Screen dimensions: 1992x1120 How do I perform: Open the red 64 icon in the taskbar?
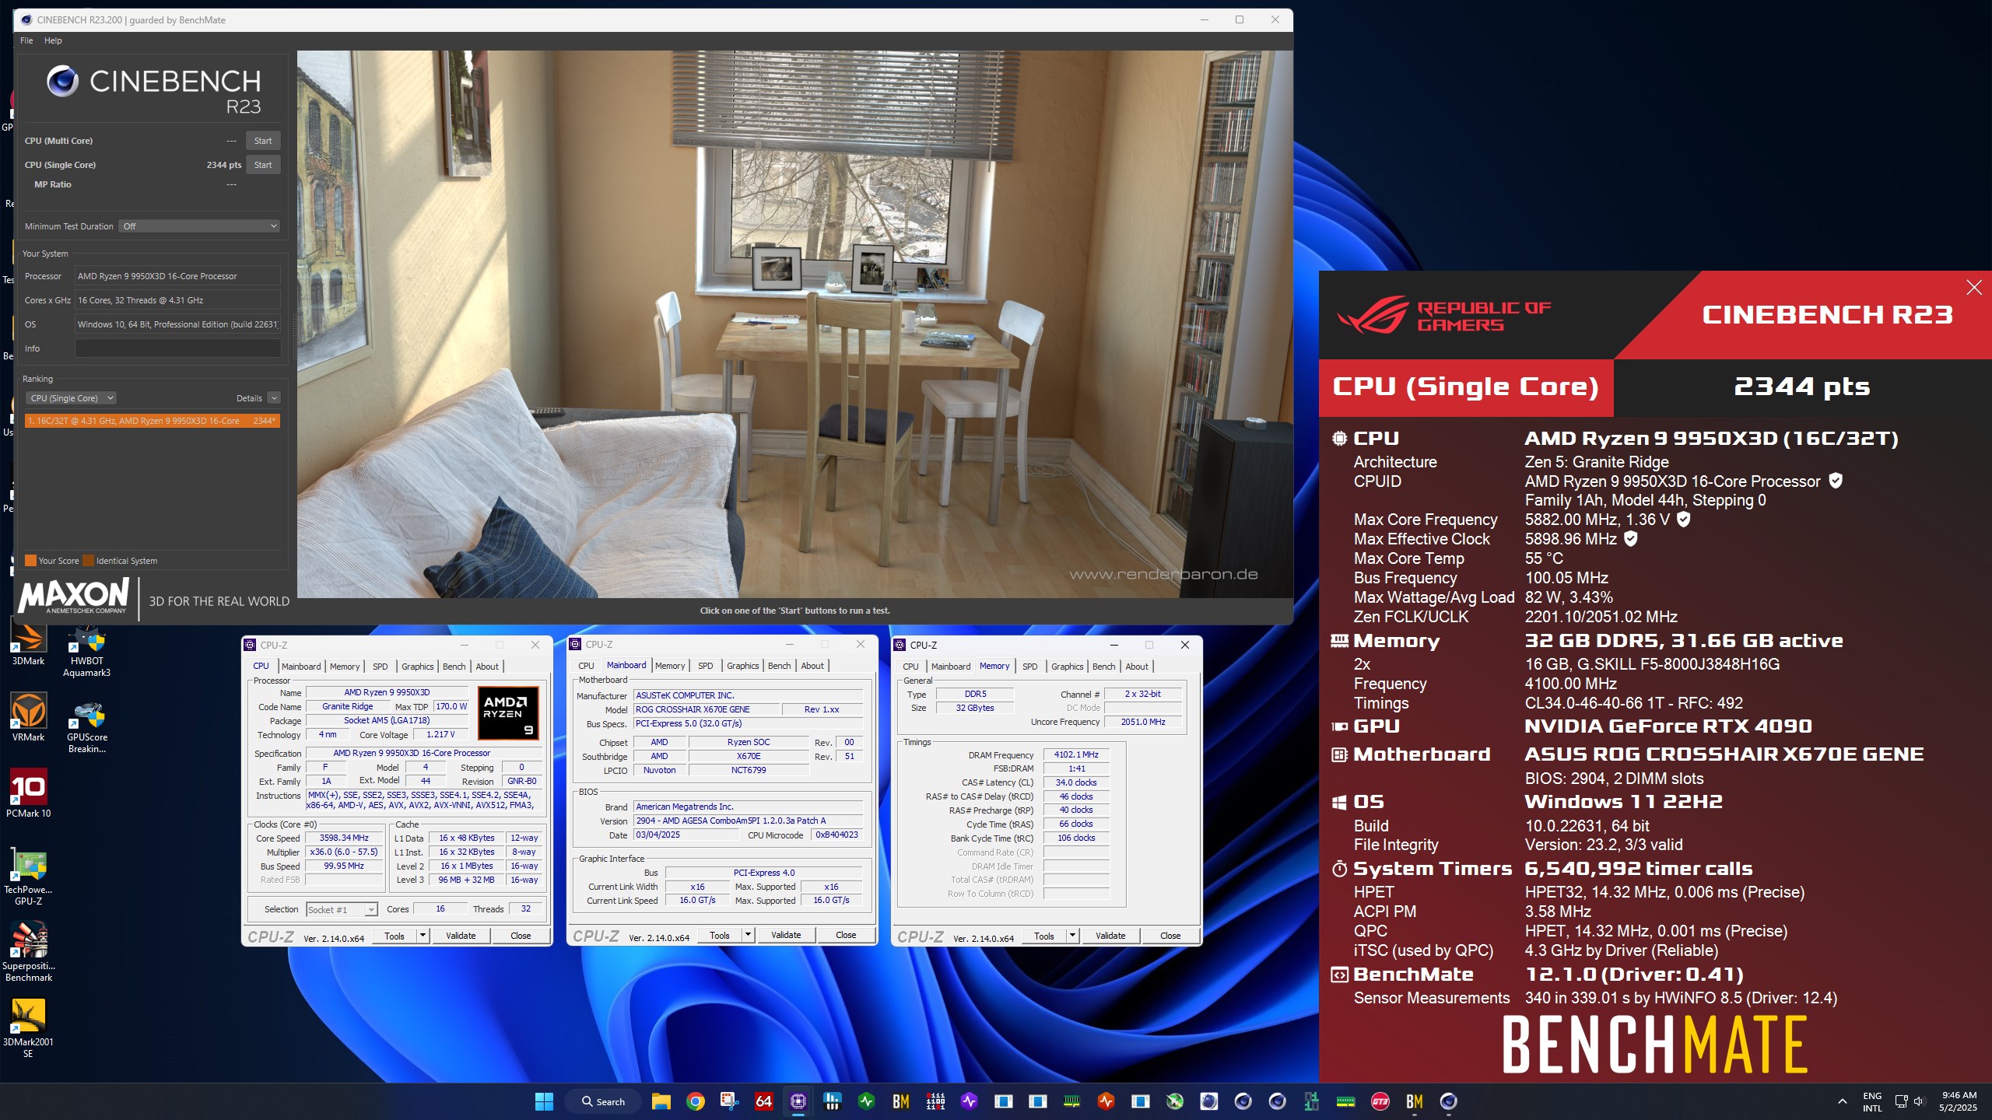tap(763, 1101)
